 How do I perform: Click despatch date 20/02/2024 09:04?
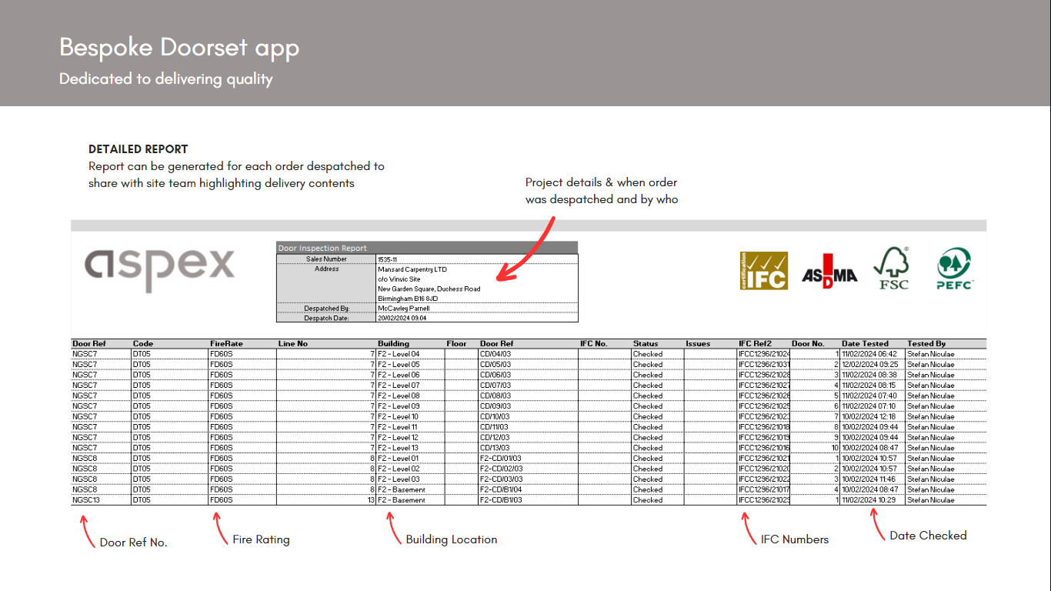pyautogui.click(x=402, y=318)
